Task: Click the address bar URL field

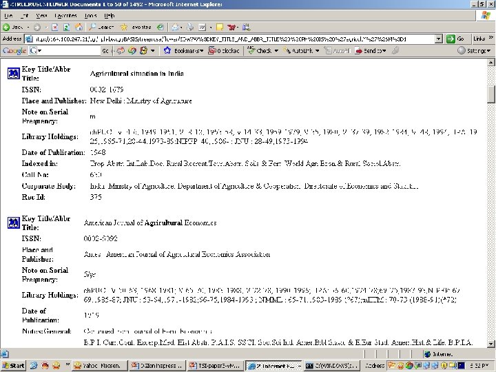Action: tap(234, 39)
